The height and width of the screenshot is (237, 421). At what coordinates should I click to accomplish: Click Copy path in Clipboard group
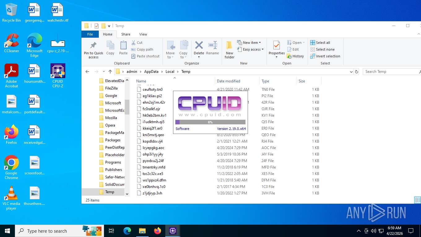(142, 49)
